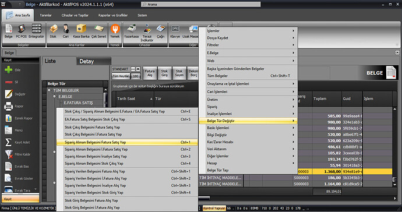
Task: Click the Arama search field
Action: tap(201, 4)
